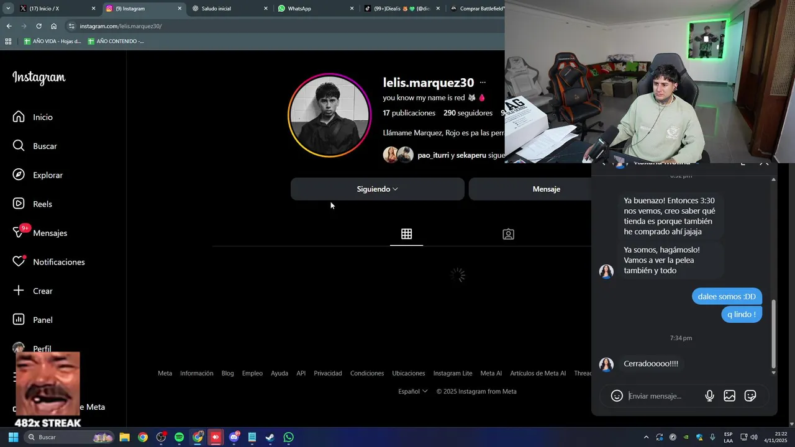Open Instagram Lite footer link

(x=453, y=373)
